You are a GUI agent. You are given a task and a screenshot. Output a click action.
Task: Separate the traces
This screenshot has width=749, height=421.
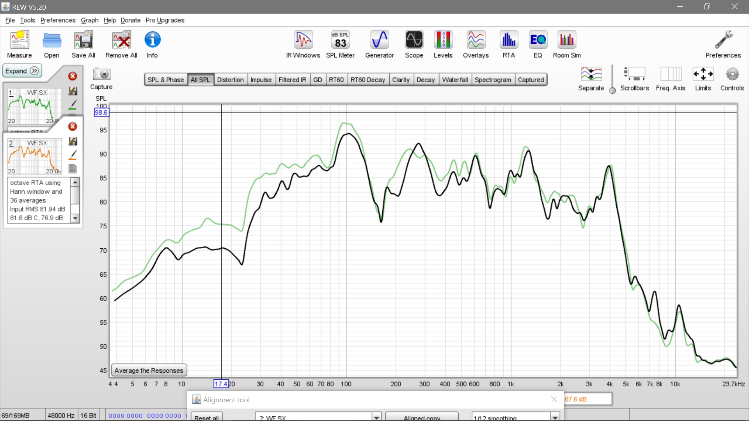(x=591, y=79)
